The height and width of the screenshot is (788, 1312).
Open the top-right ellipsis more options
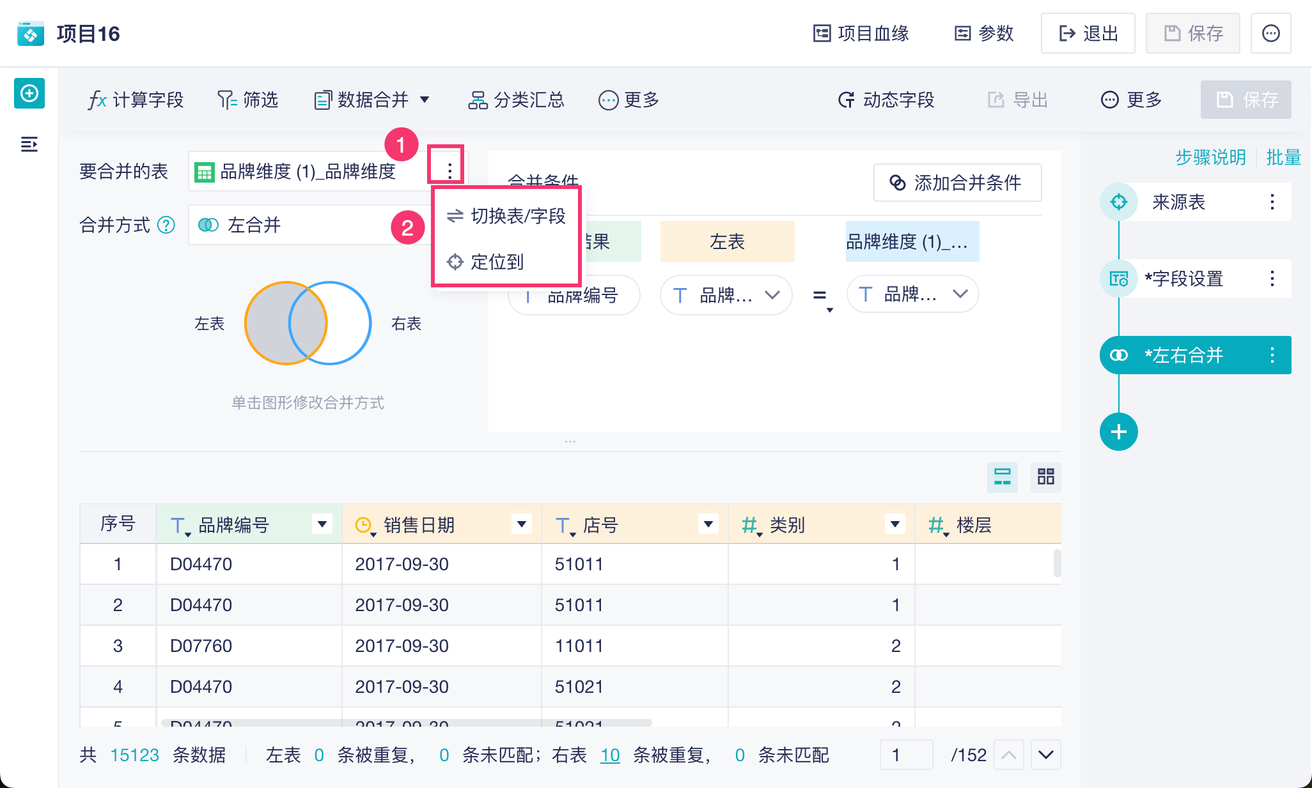(1270, 33)
